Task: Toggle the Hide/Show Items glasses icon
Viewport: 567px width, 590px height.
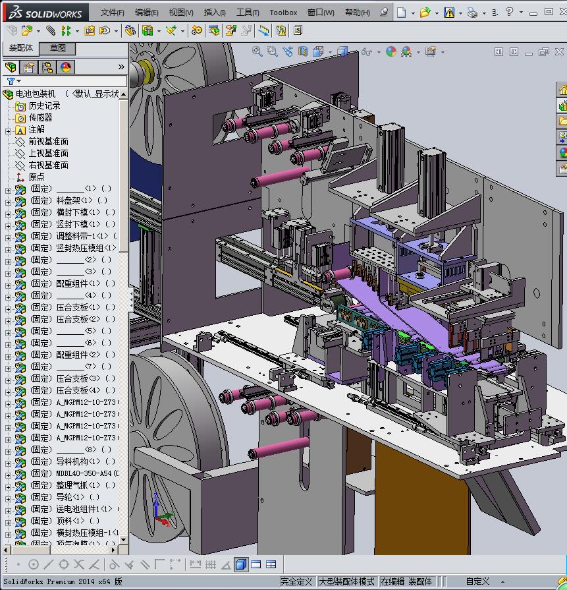Action: [x=367, y=51]
